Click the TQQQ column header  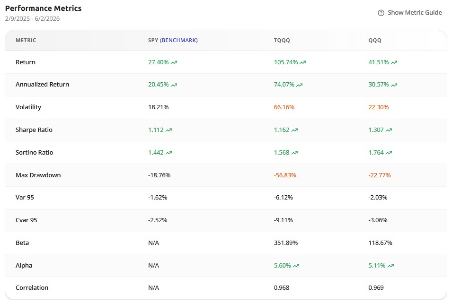click(x=282, y=40)
